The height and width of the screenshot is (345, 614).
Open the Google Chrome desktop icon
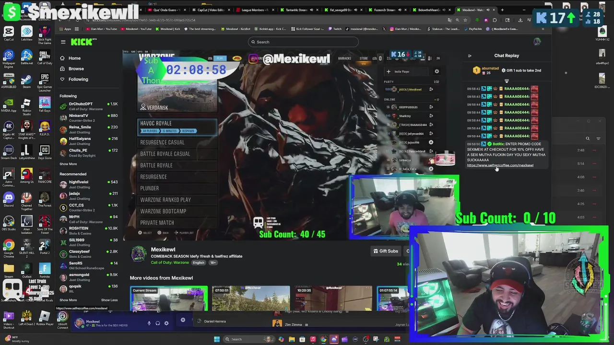(x=9, y=249)
